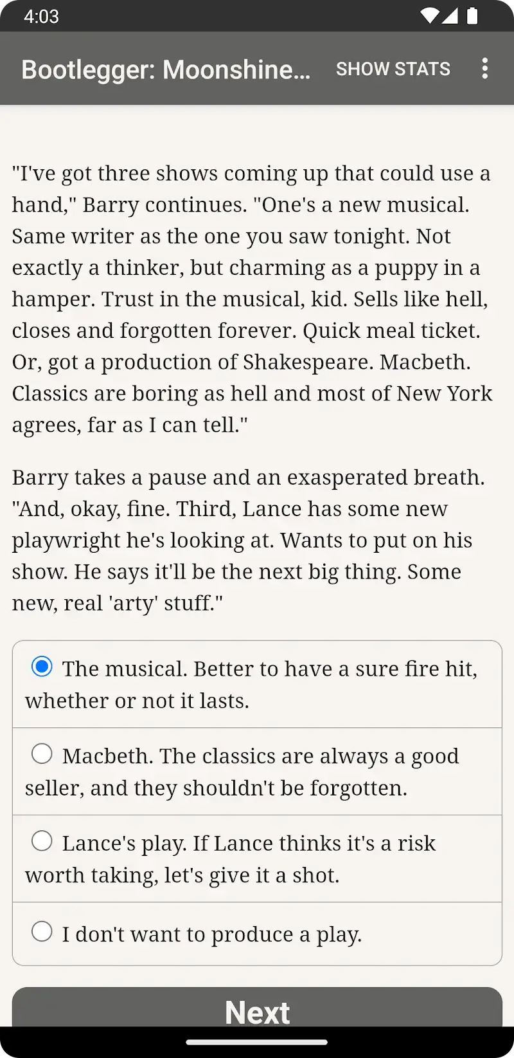Screen dimensions: 514x1058
Task: Tap the paragraph starting "I've got three shows"
Action: pyautogui.click(x=252, y=299)
